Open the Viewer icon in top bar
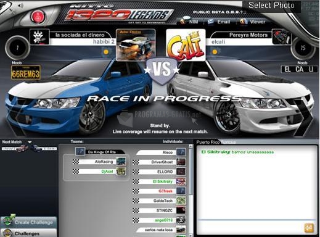 coord(253,22)
